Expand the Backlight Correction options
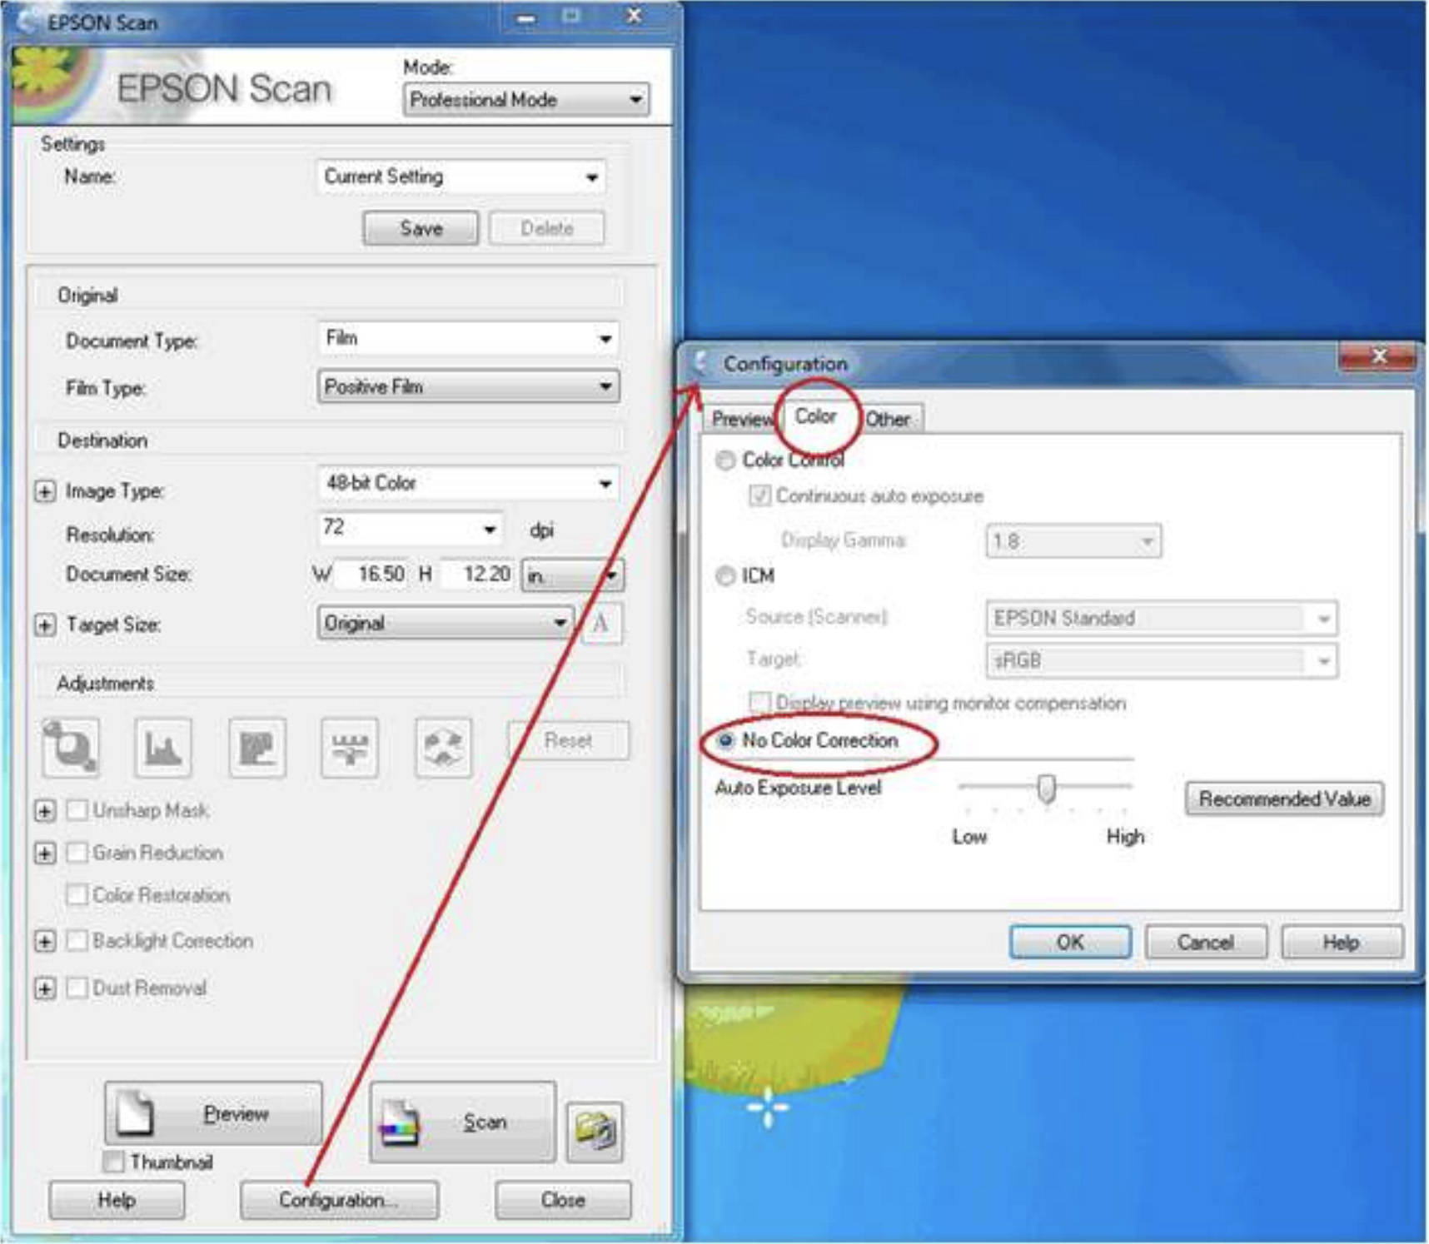The width and height of the screenshot is (1429, 1244). point(45,941)
